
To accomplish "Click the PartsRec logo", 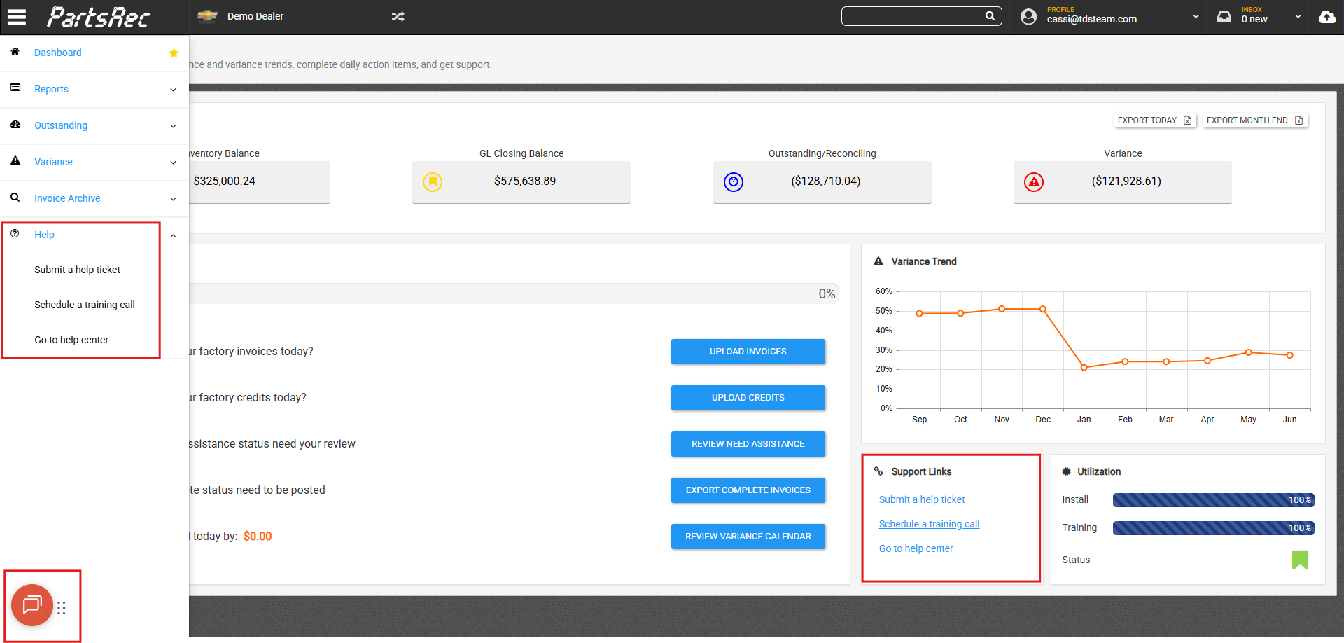I will tap(99, 17).
